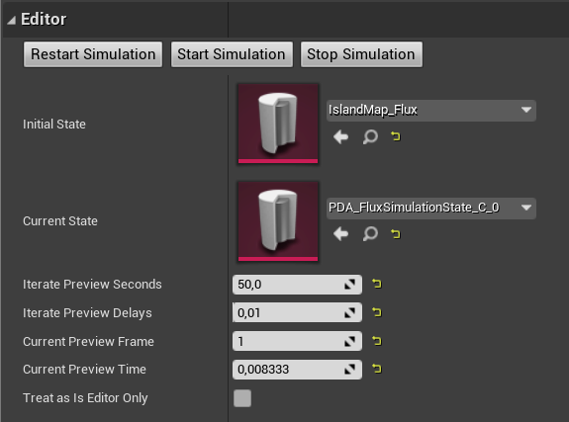Select the Initial State asset thumbnail
This screenshot has width=569, height=422.
click(278, 124)
